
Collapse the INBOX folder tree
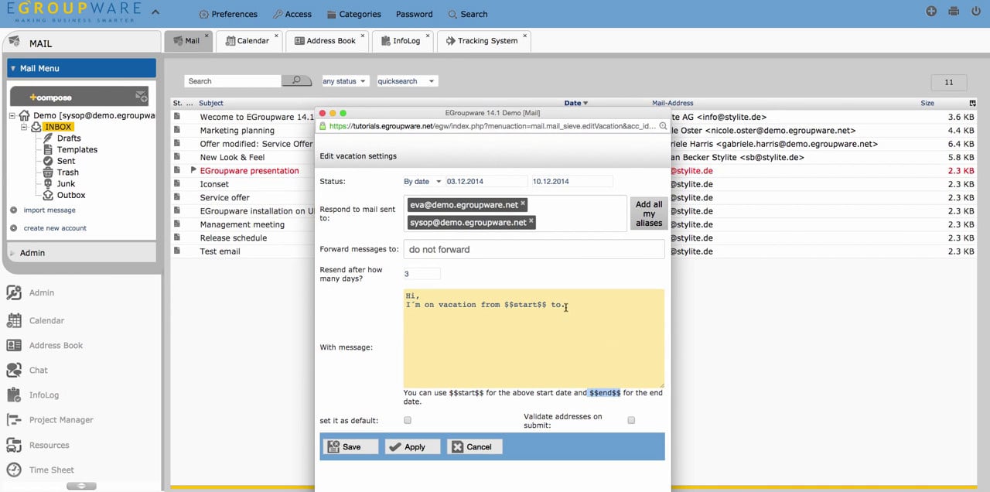26,126
